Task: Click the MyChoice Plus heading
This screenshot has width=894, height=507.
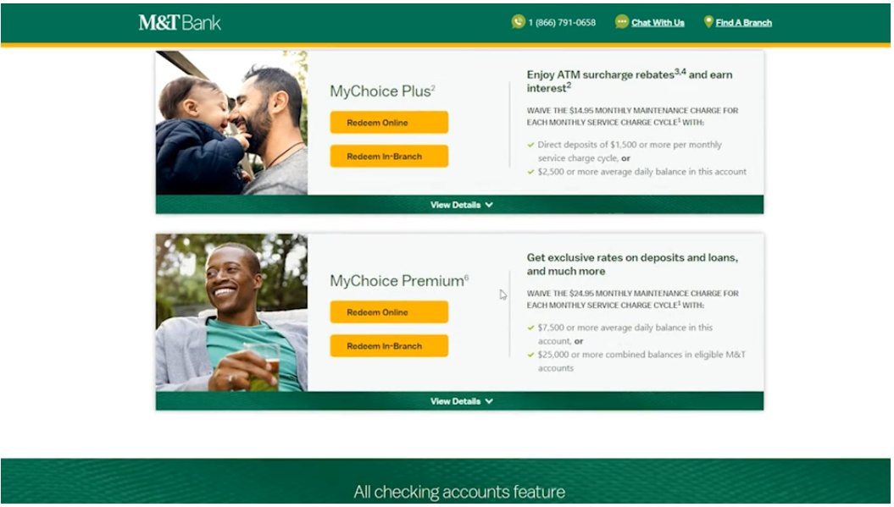Action: click(382, 91)
